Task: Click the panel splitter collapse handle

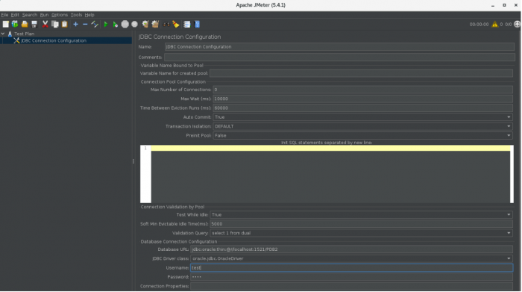Action: point(133,161)
